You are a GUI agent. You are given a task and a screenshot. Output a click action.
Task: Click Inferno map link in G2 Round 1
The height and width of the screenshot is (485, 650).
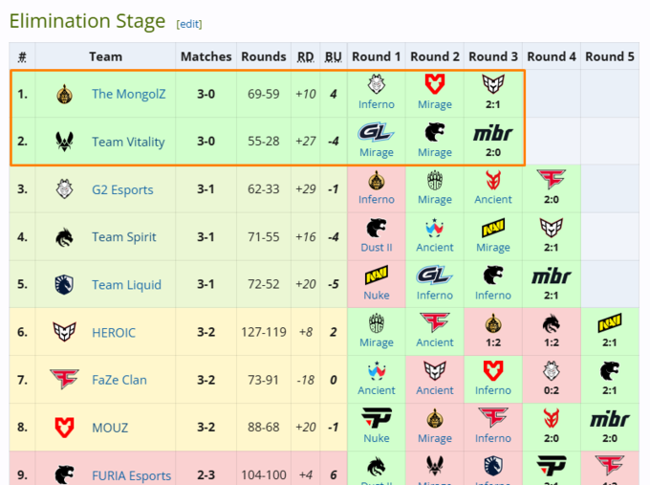point(377,200)
